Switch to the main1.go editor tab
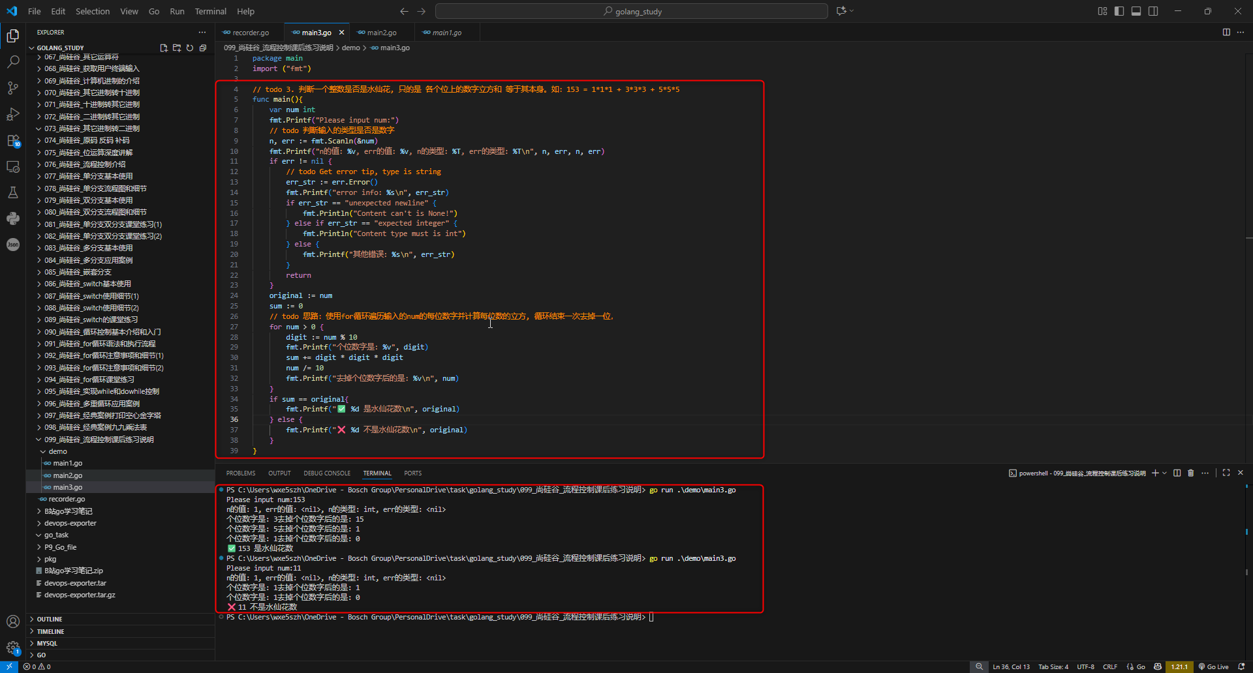Viewport: 1253px width, 673px height. click(x=447, y=33)
